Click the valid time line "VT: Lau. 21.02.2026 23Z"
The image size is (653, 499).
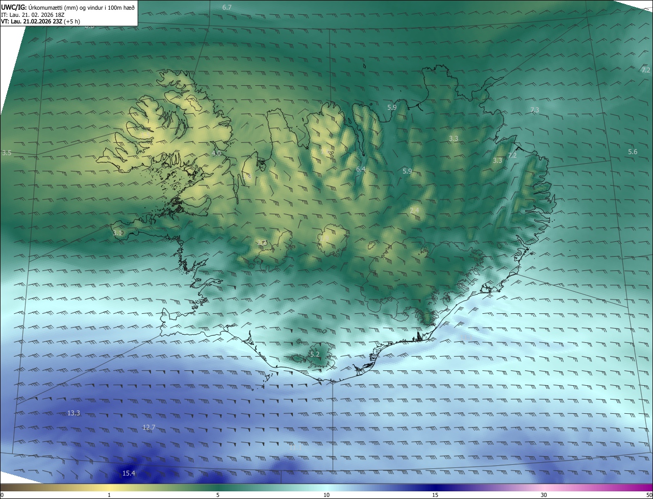tap(32, 21)
